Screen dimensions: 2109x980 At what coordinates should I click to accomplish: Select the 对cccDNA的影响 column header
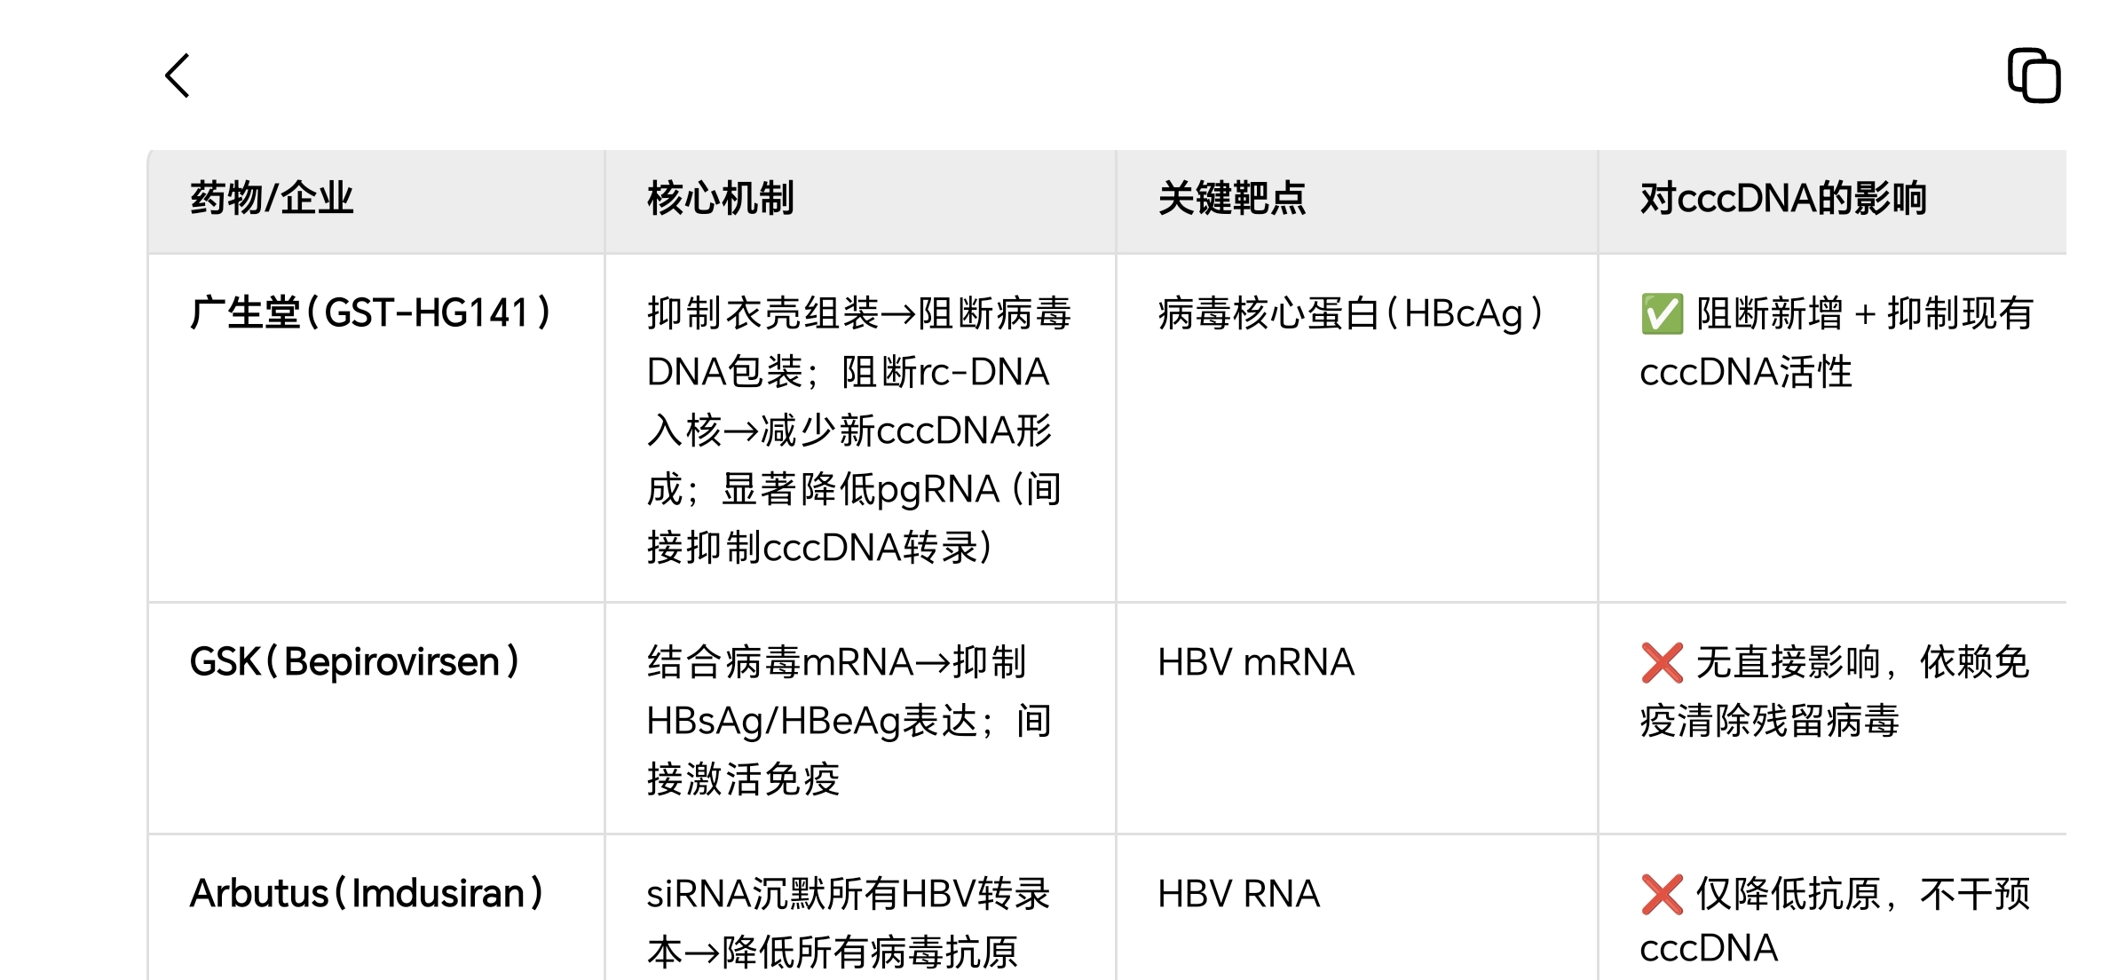(x=1782, y=198)
